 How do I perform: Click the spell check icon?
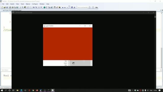click(x=47, y=7)
